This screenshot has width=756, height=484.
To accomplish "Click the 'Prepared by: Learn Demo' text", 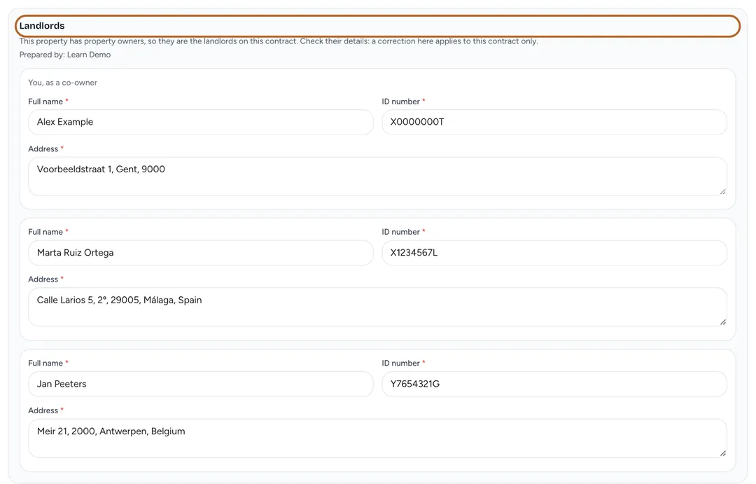I will 65,55.
